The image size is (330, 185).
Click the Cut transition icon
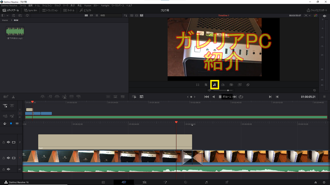pos(108,97)
